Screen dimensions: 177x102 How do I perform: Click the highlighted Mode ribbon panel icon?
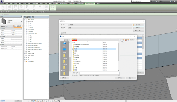53,7
